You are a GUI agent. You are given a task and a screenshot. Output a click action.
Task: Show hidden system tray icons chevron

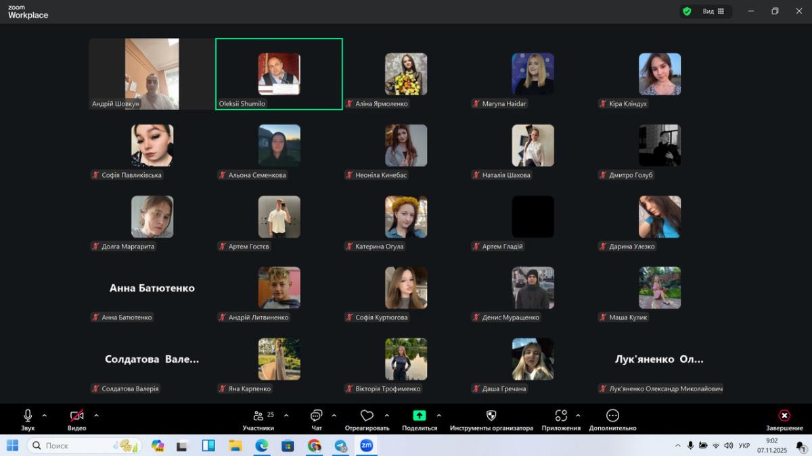coord(677,446)
